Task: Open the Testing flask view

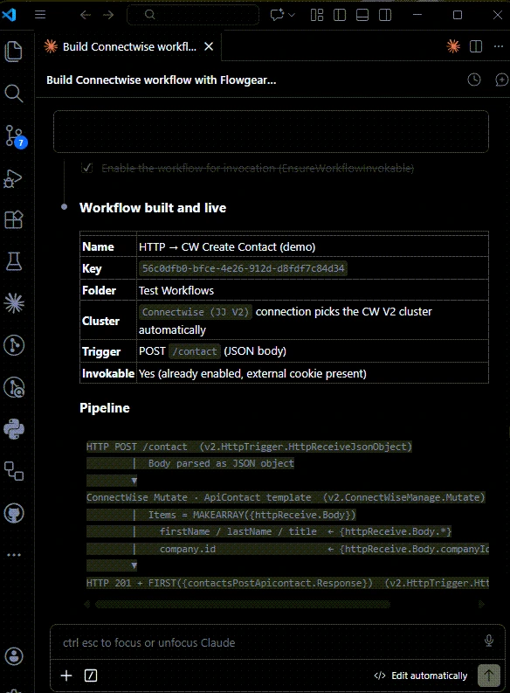Action: 14,261
